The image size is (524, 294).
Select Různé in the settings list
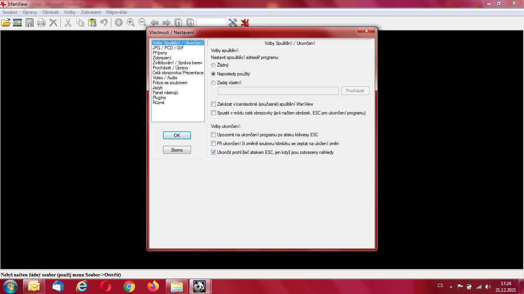coord(158,103)
